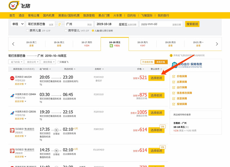Switch to 不含税价格 display

(147, 62)
